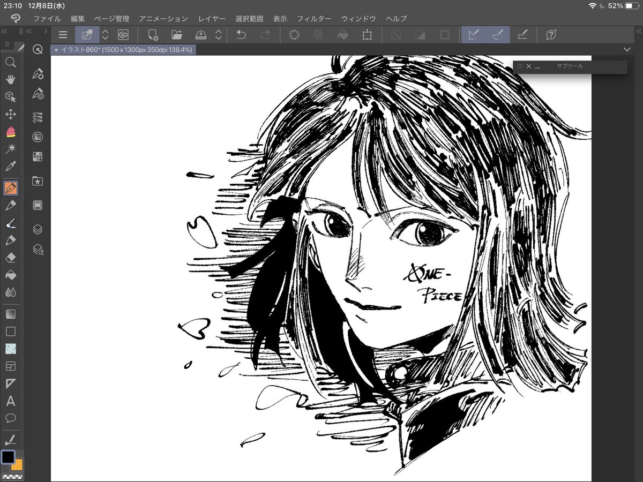Image resolution: width=643 pixels, height=482 pixels.
Task: Open the command bar hamburger menu
Action: tap(63, 35)
